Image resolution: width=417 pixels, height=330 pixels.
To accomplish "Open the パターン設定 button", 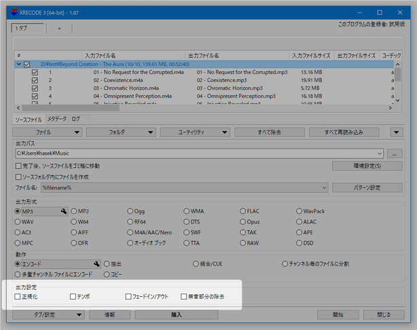I will pos(367,187).
